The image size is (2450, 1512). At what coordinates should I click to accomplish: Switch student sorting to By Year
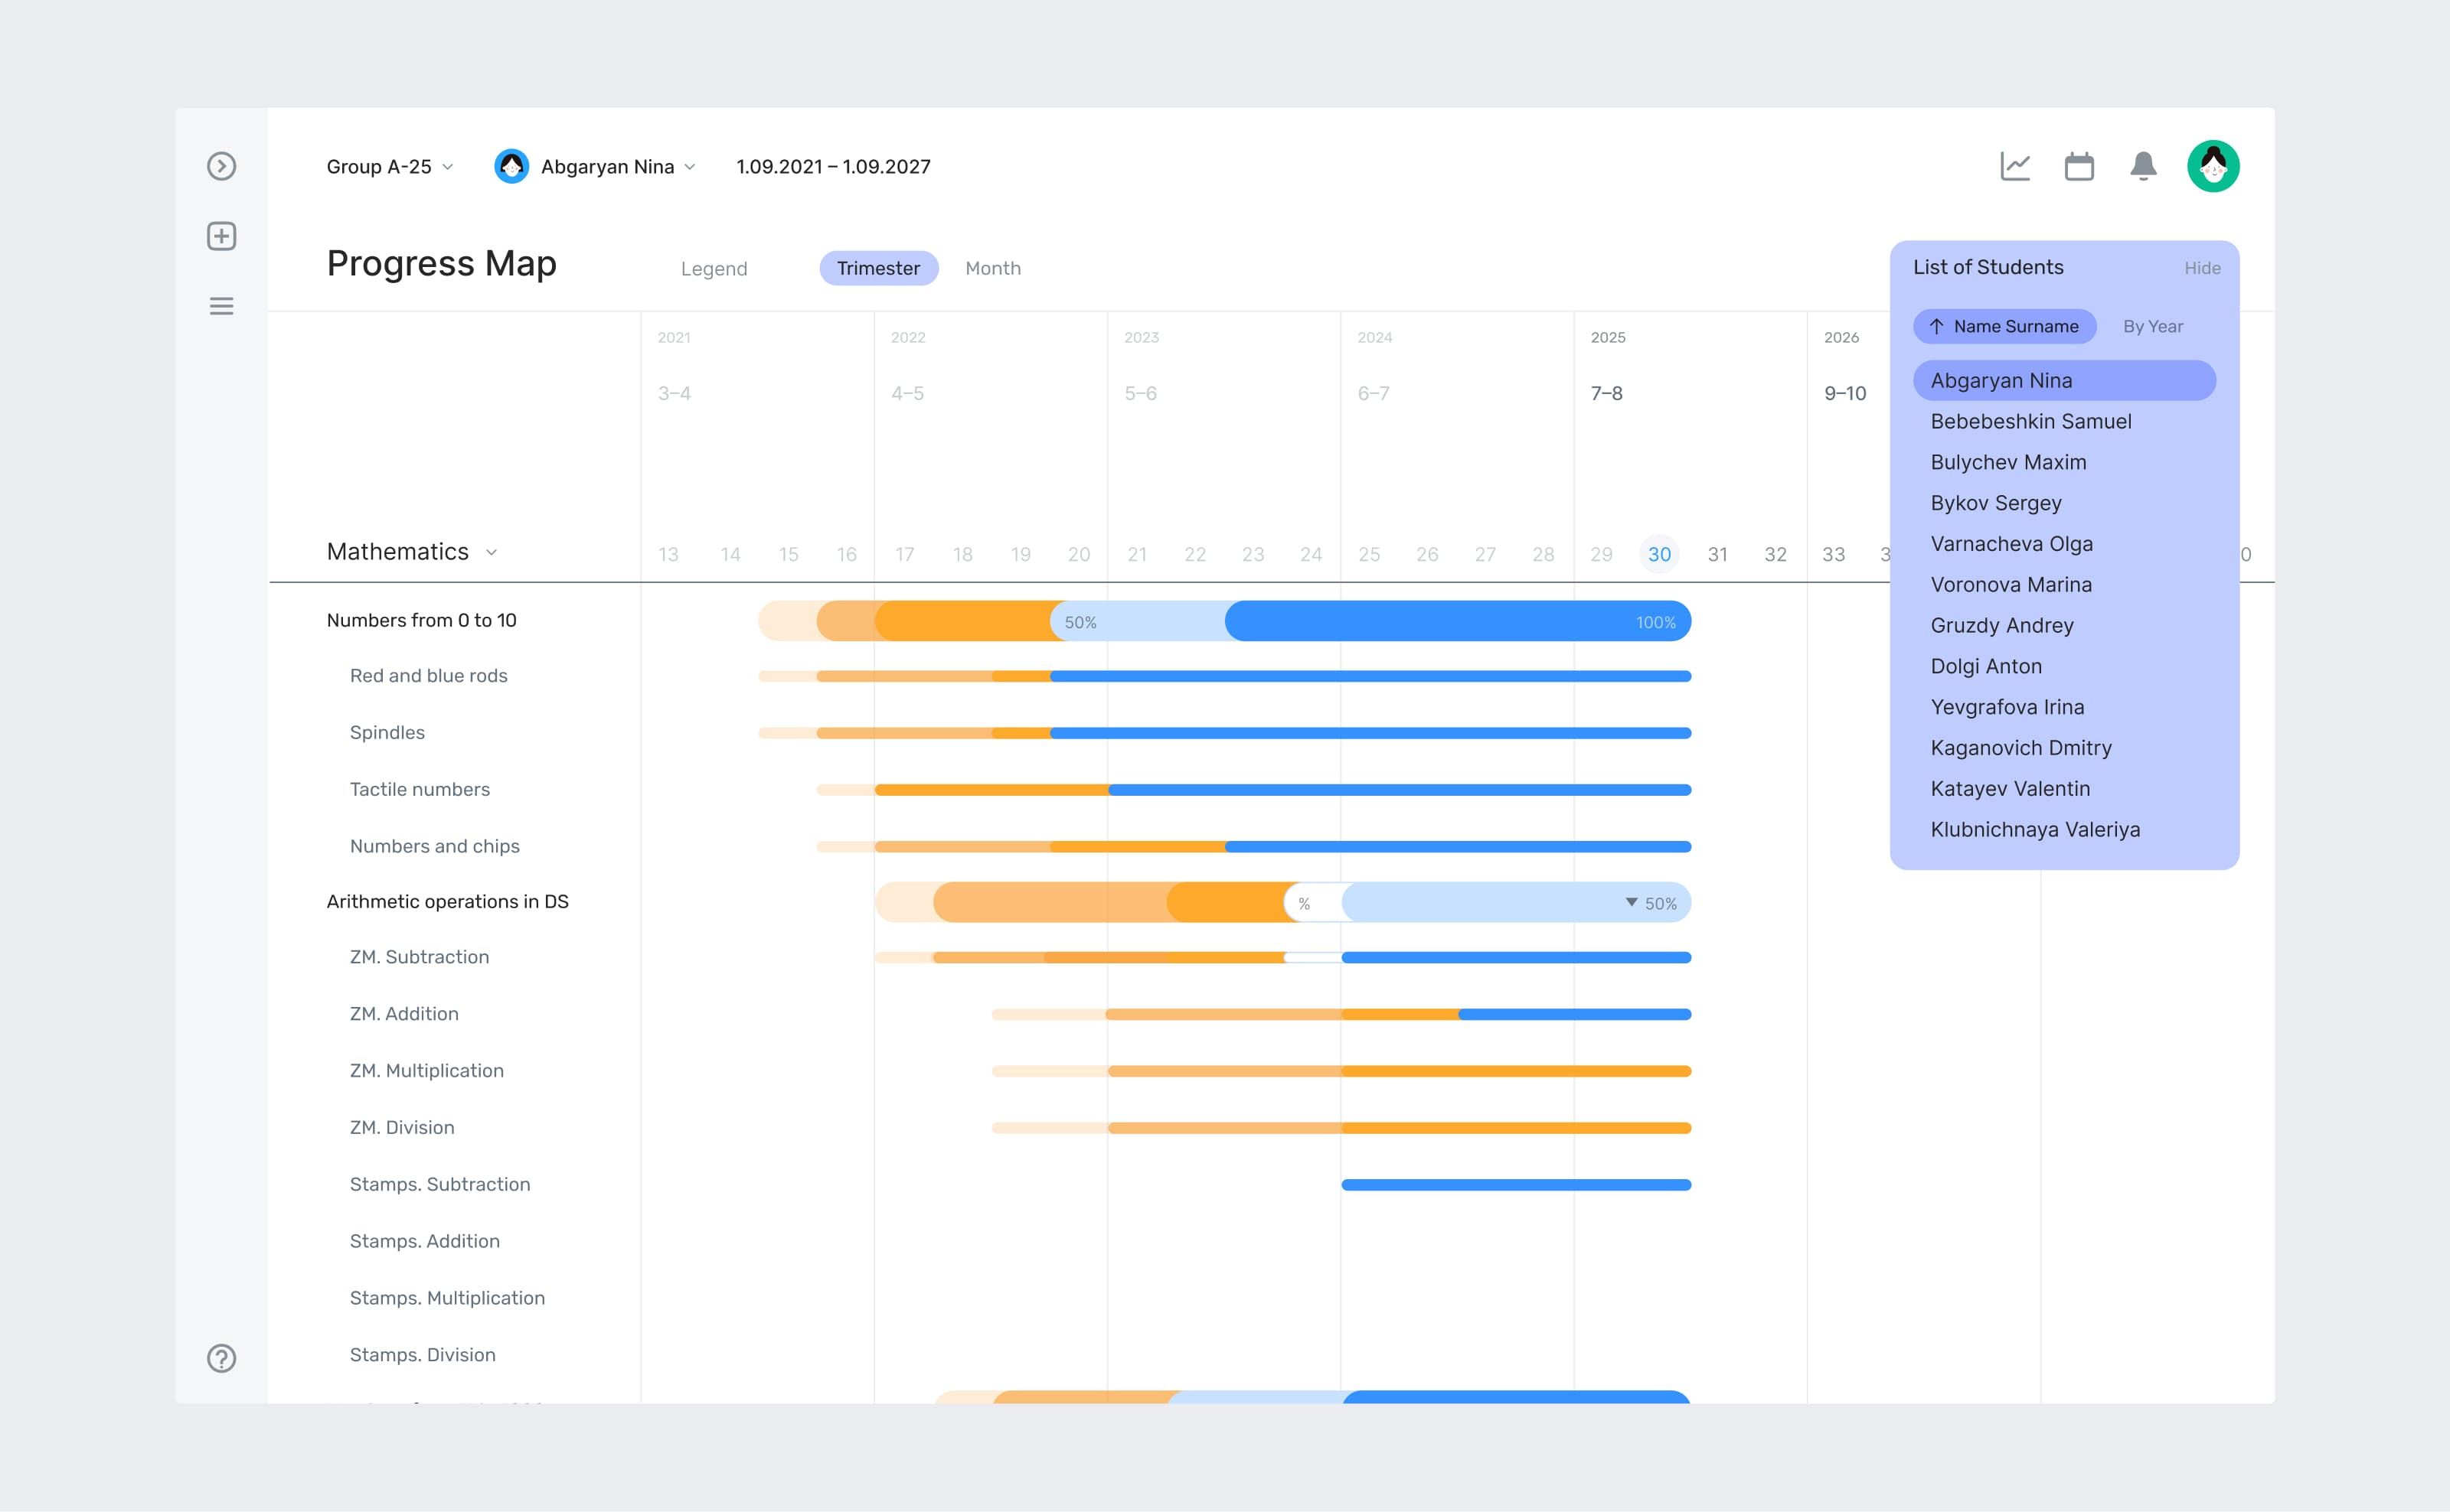pyautogui.click(x=2152, y=326)
